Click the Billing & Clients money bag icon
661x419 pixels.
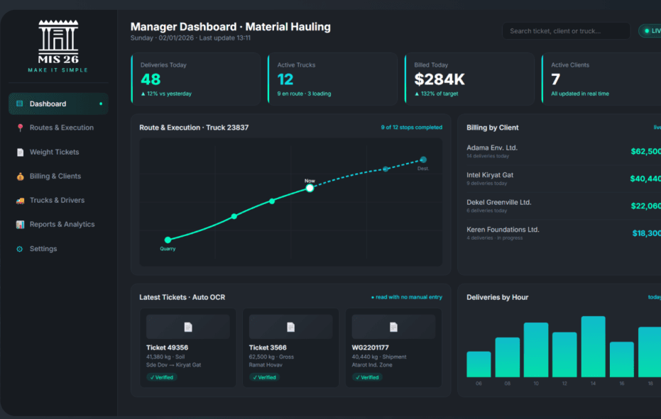point(20,176)
